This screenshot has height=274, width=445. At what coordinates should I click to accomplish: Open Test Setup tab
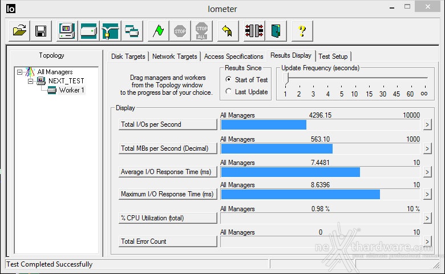click(x=333, y=56)
